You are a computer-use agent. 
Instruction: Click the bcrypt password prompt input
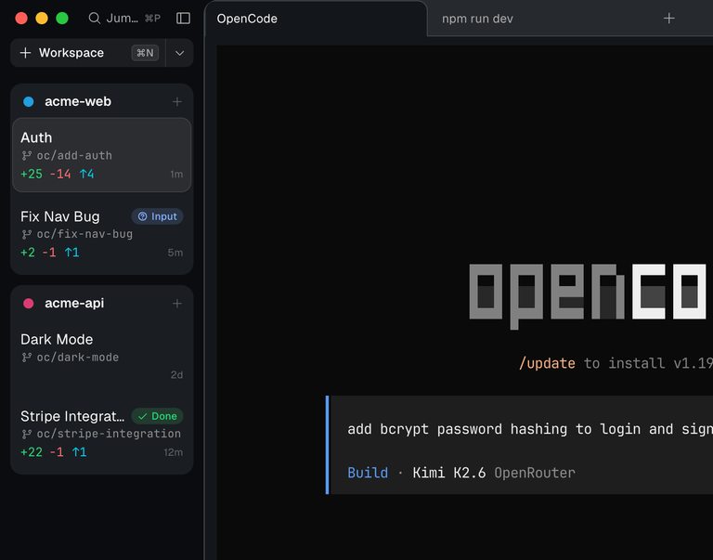pos(530,429)
